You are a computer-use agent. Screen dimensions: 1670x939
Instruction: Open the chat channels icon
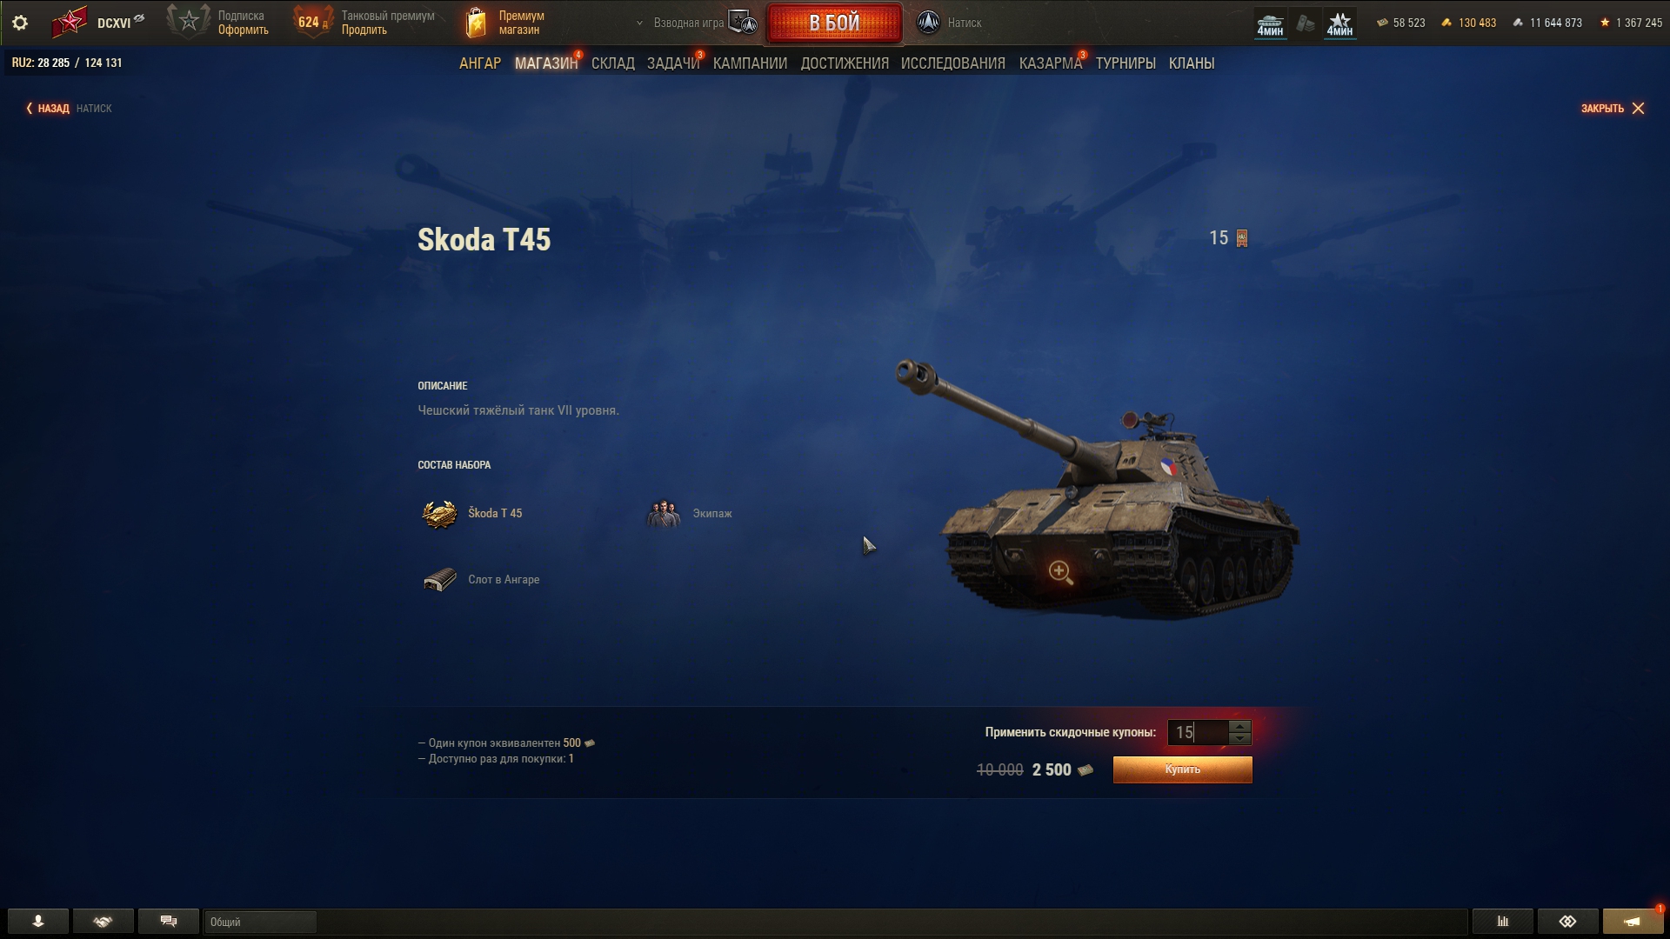point(169,921)
